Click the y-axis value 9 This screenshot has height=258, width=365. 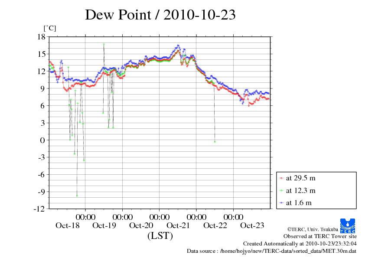pyautogui.click(x=43, y=88)
